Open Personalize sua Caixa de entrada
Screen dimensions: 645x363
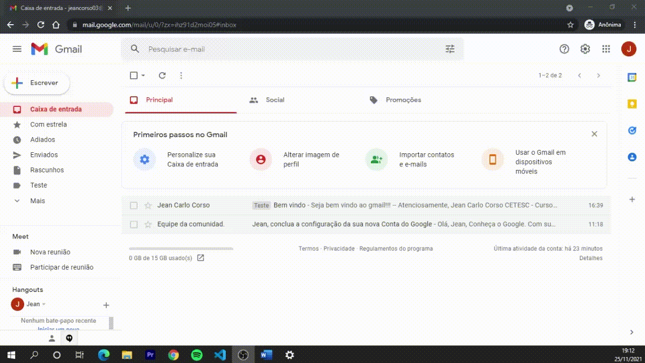pyautogui.click(x=177, y=159)
